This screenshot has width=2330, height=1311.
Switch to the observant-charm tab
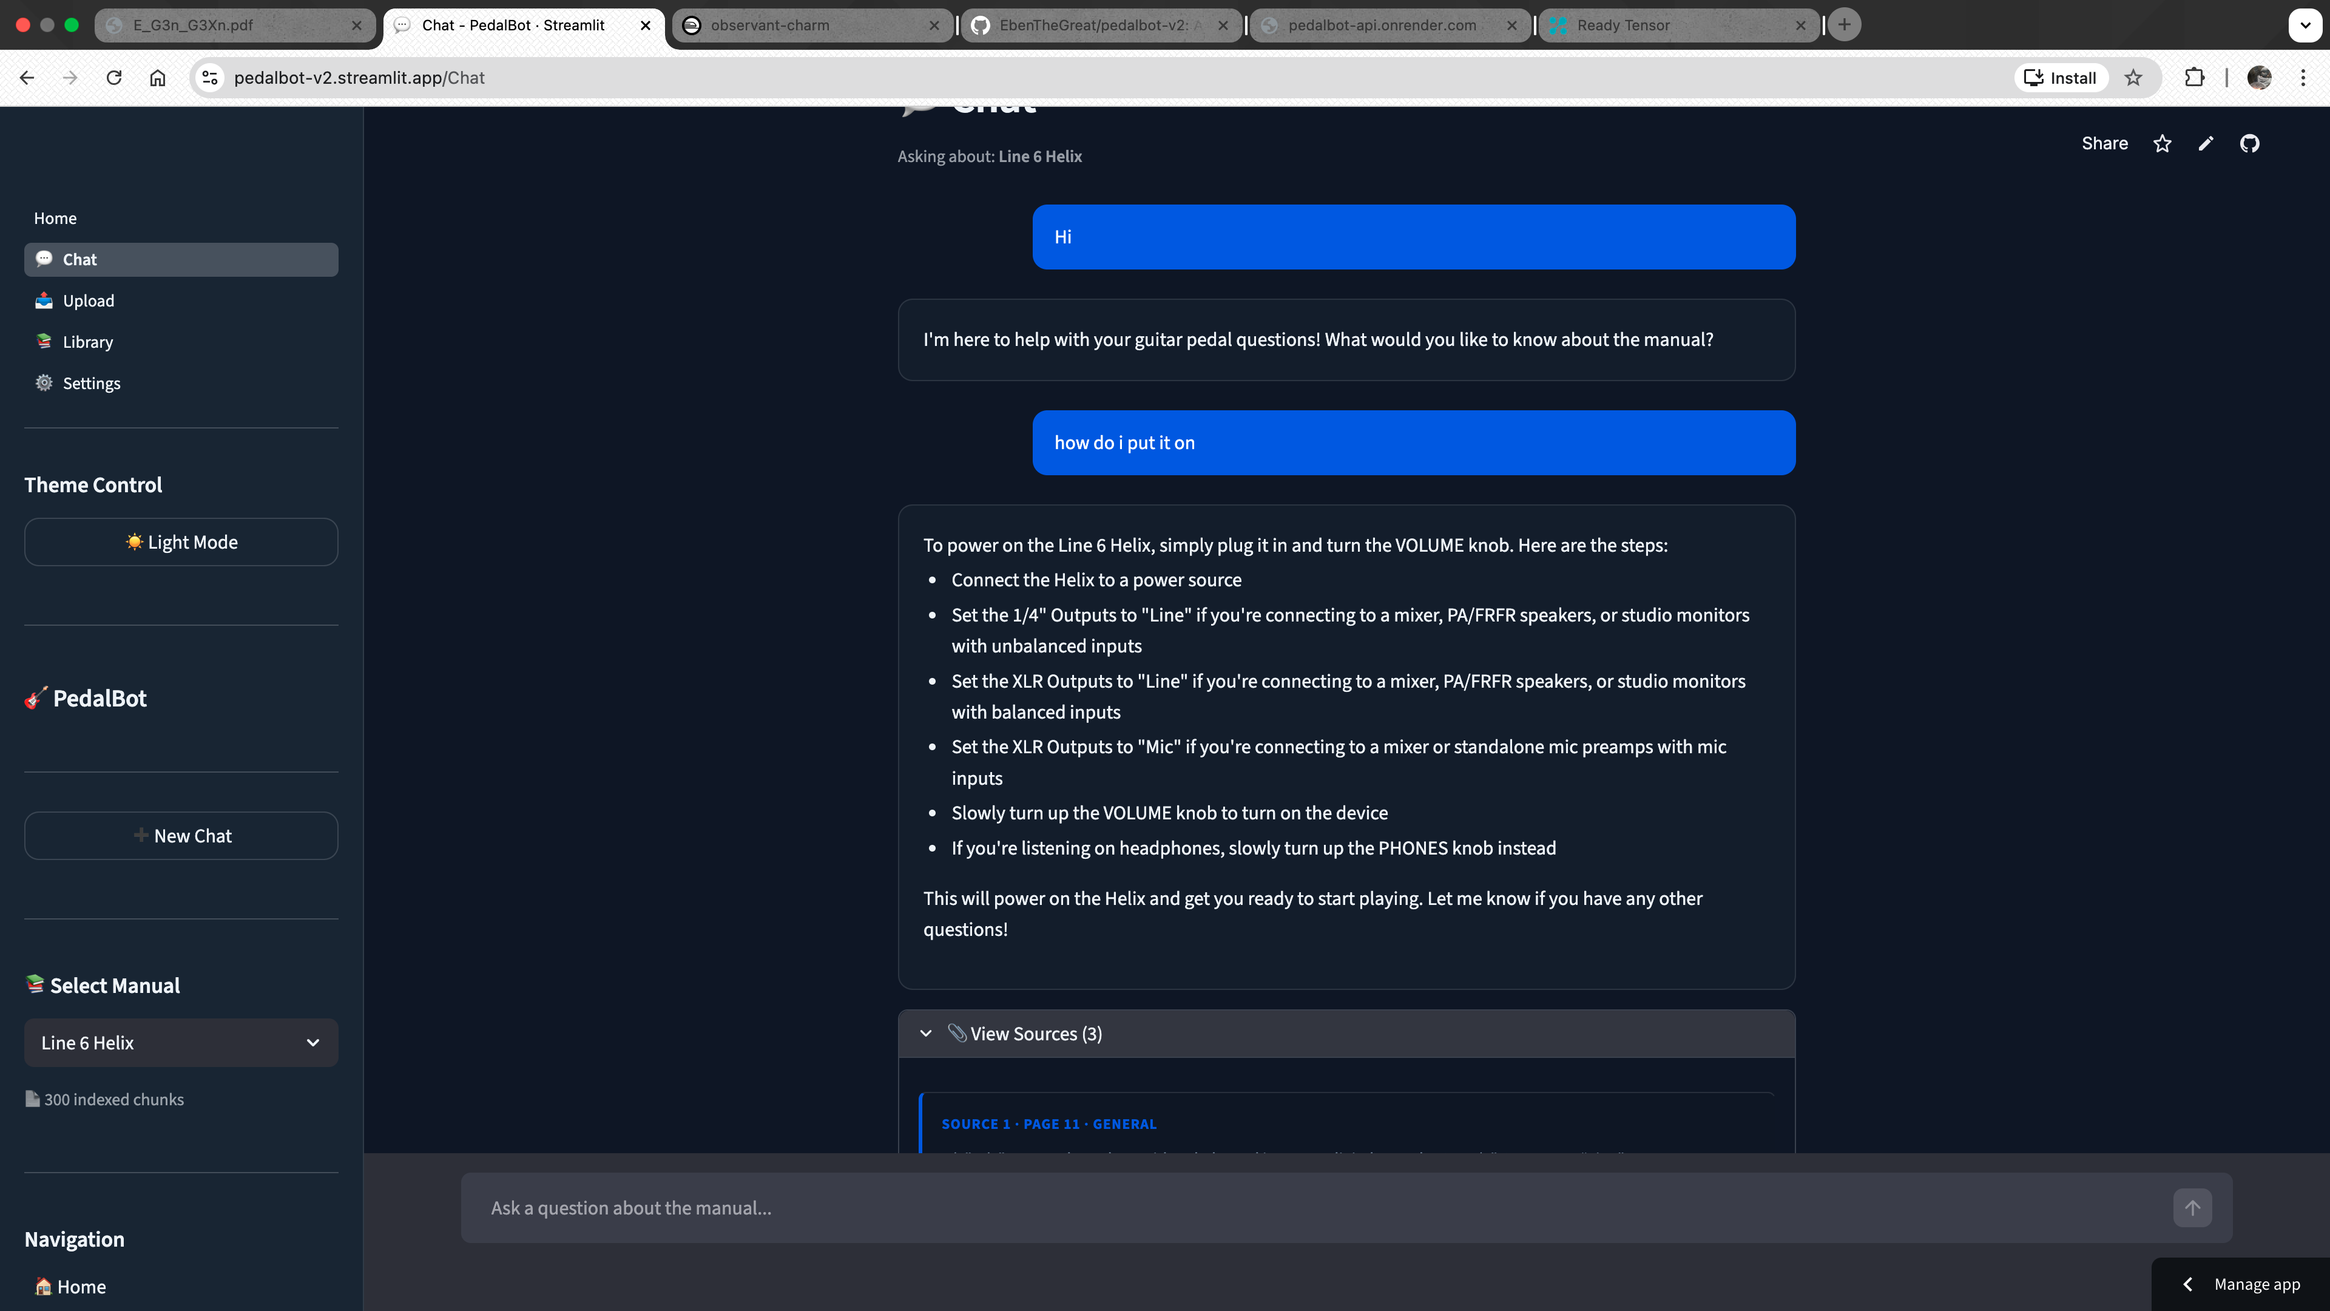tap(813, 25)
